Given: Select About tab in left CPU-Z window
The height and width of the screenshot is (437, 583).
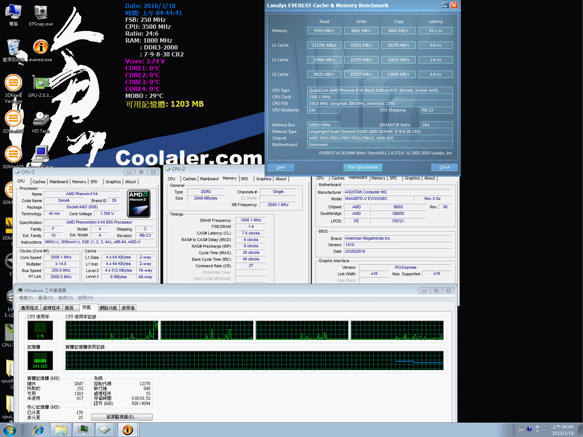Looking at the screenshot, I should [x=130, y=182].
